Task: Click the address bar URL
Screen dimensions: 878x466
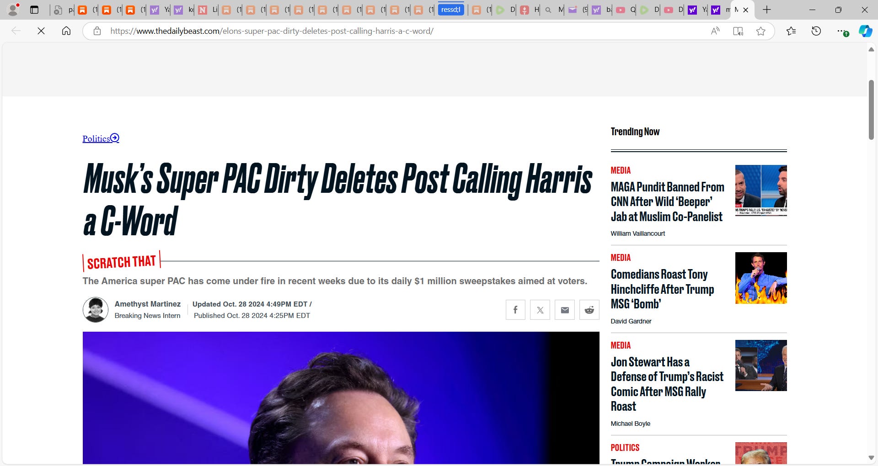Action: click(x=272, y=31)
